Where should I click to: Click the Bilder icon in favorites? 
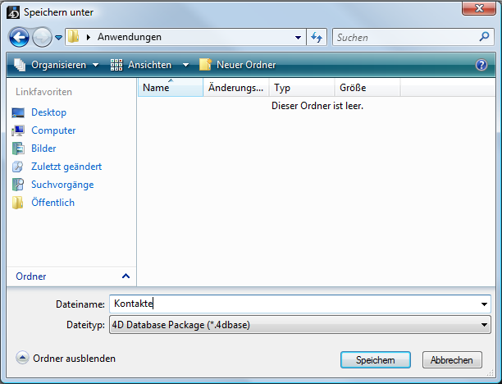(18, 149)
